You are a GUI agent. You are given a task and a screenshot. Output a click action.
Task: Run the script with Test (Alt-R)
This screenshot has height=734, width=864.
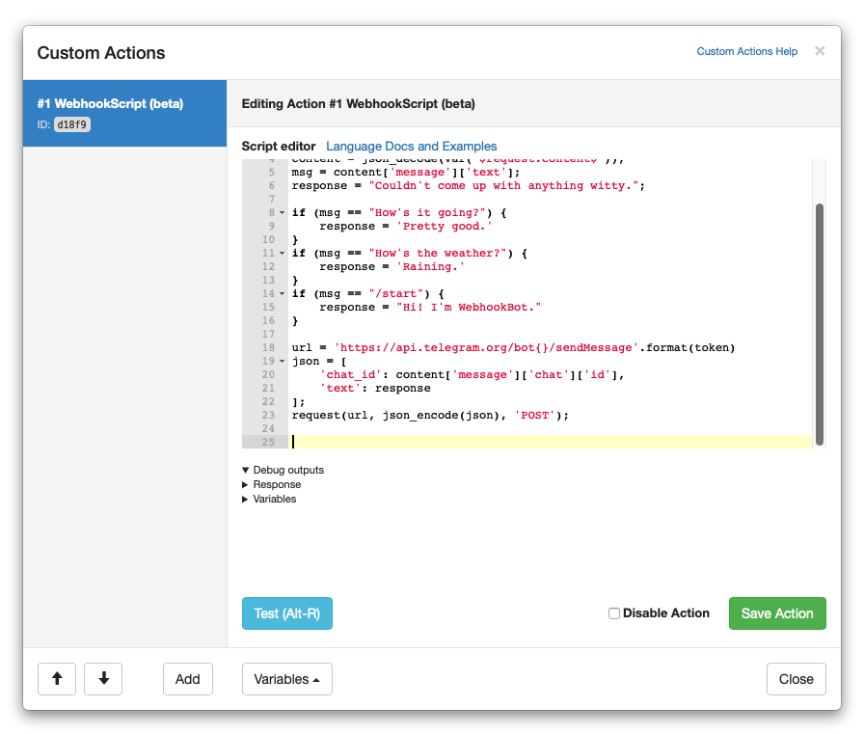pyautogui.click(x=286, y=612)
